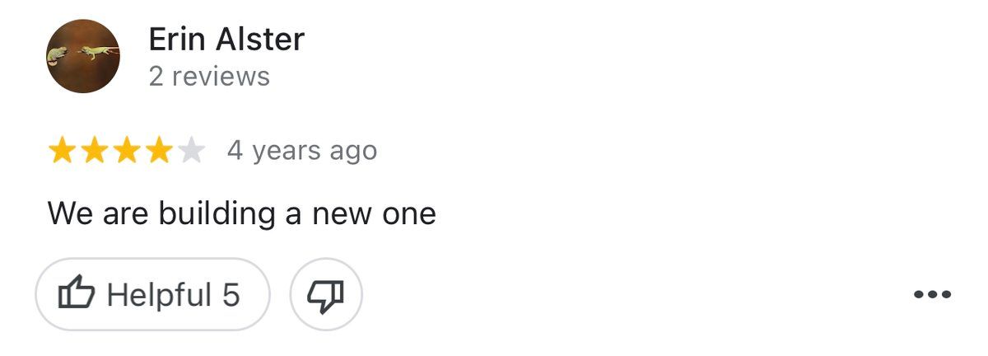Click the left chameleon in the avatar
This screenshot has height=356, width=988.
(x=58, y=55)
